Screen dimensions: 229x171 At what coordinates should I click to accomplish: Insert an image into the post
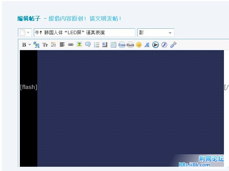click(x=79, y=44)
